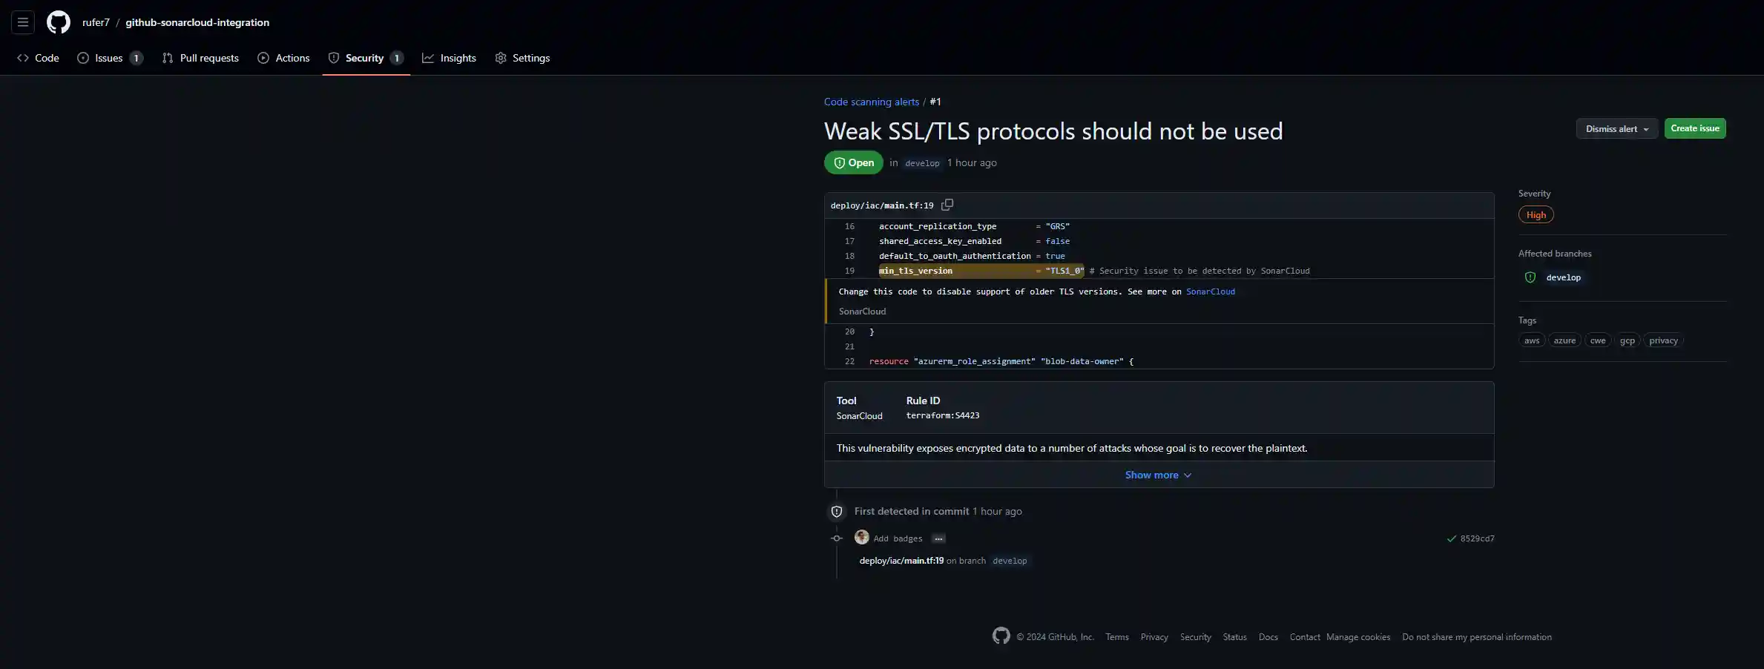
Task: Switch to the Code tab
Action: [x=39, y=58]
